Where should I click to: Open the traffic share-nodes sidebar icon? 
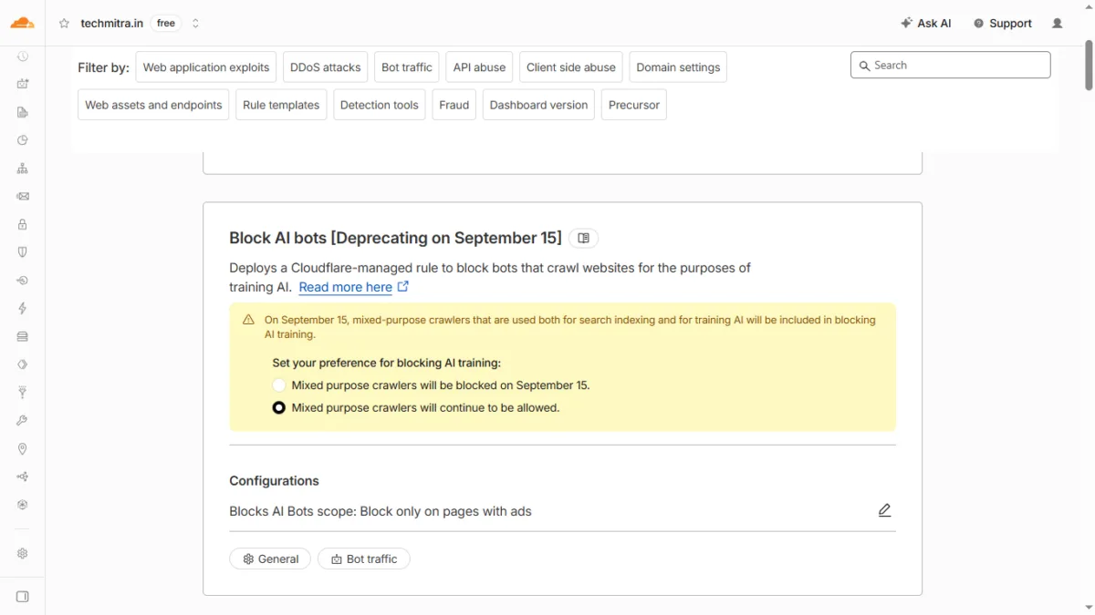(x=23, y=477)
